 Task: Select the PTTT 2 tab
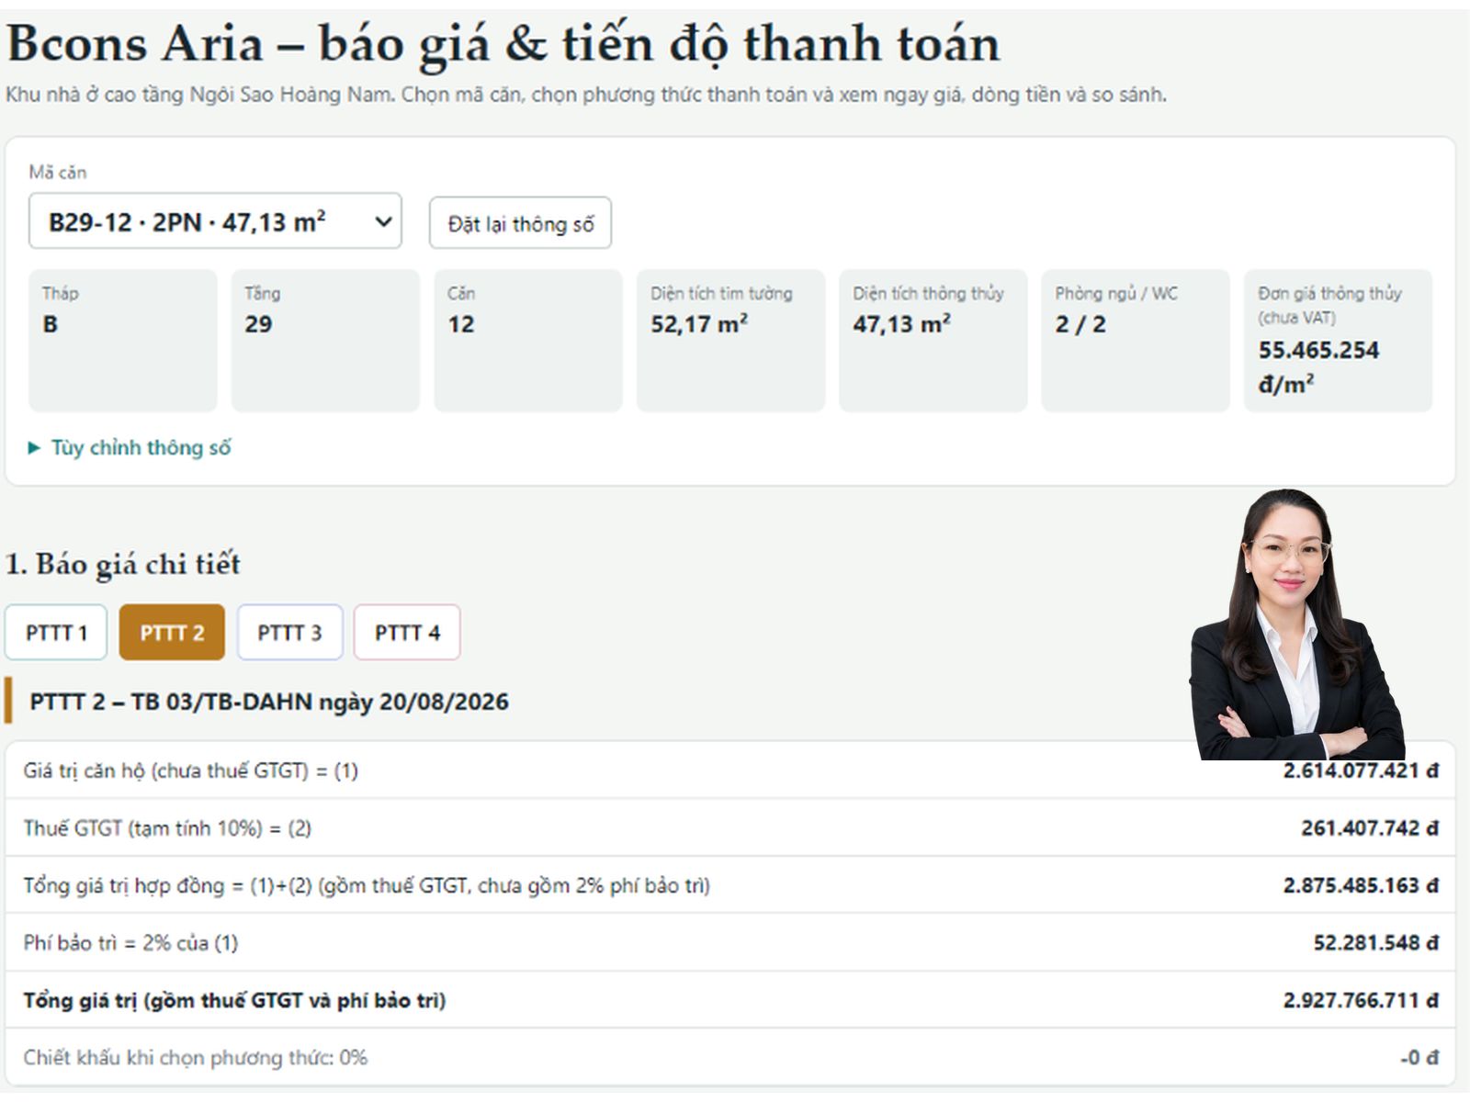tap(172, 633)
